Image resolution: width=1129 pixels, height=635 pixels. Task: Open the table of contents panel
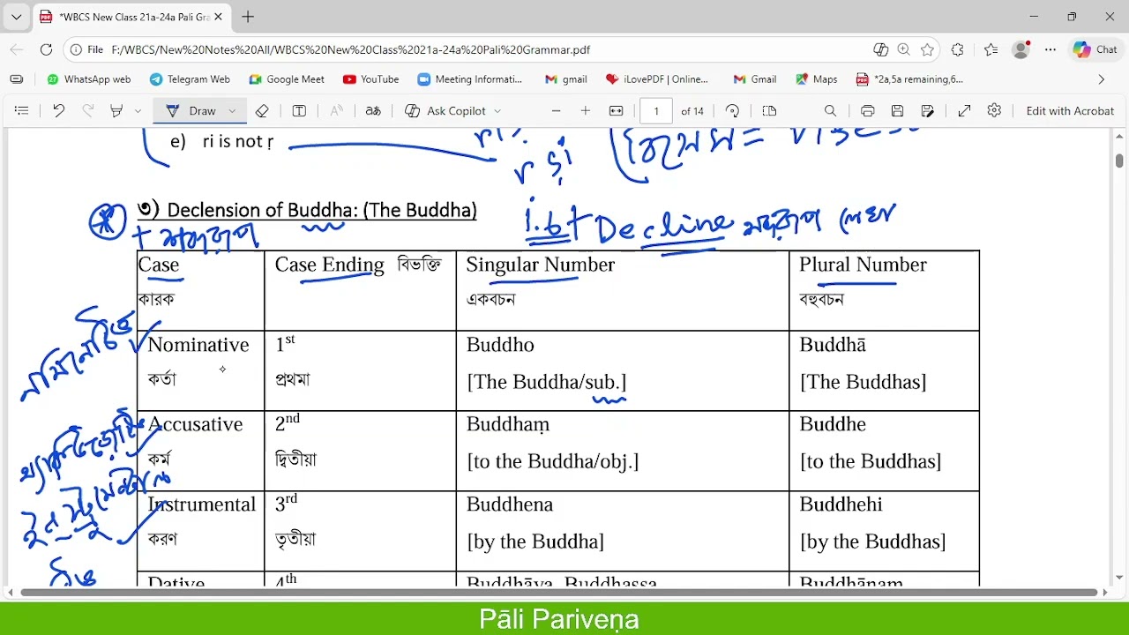click(22, 111)
